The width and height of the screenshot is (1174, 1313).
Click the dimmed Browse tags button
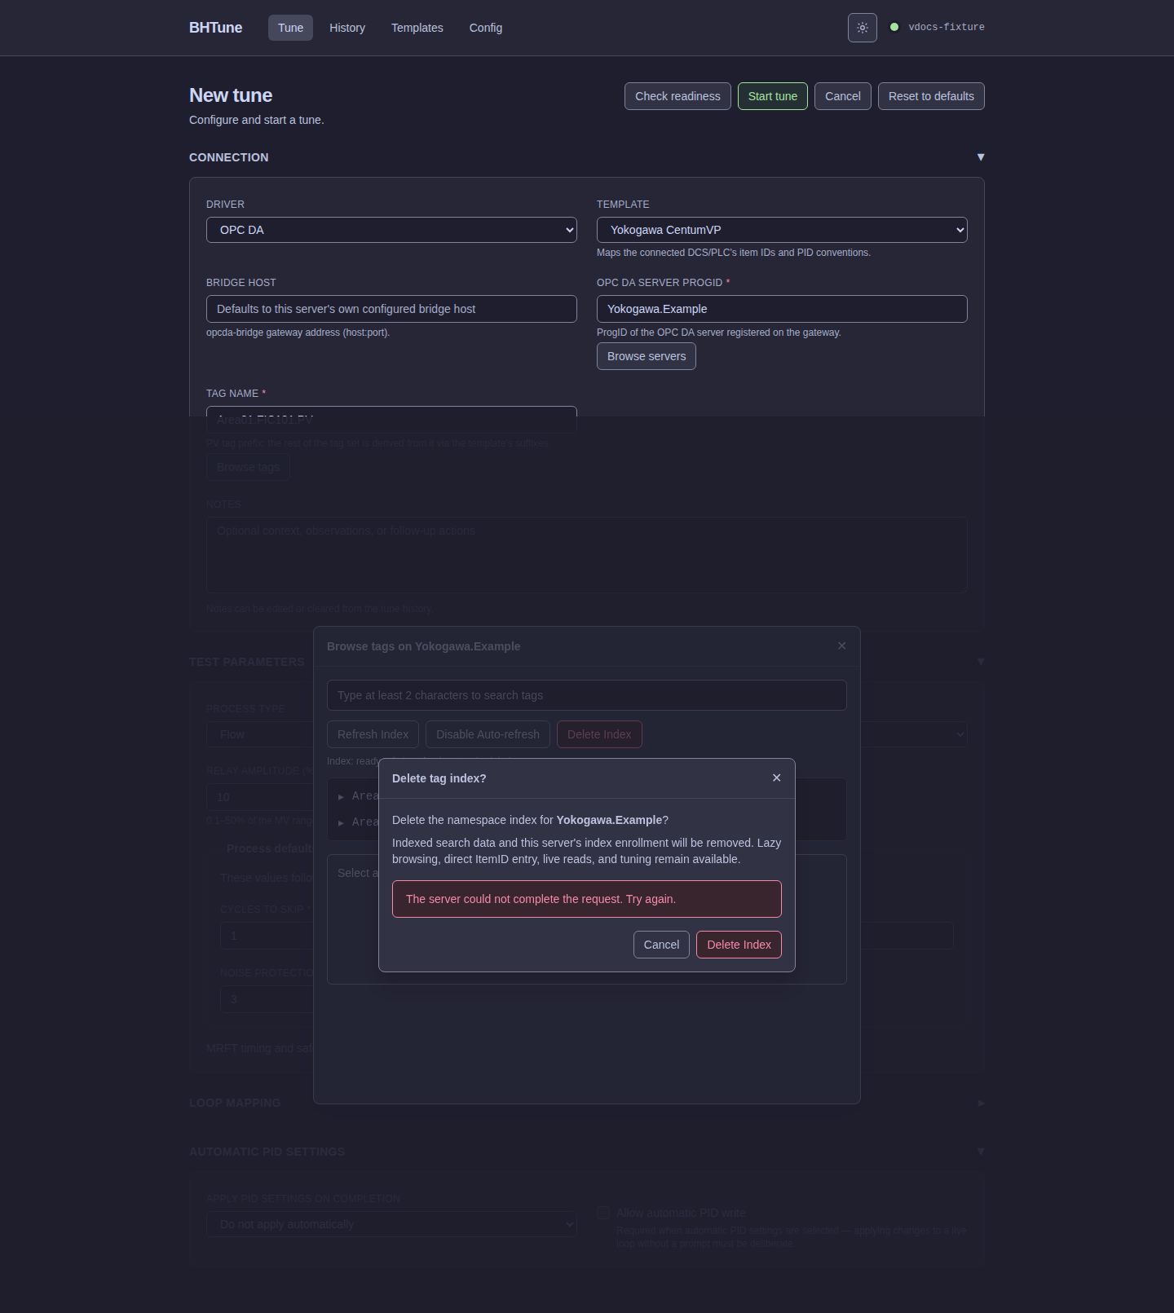(x=248, y=467)
